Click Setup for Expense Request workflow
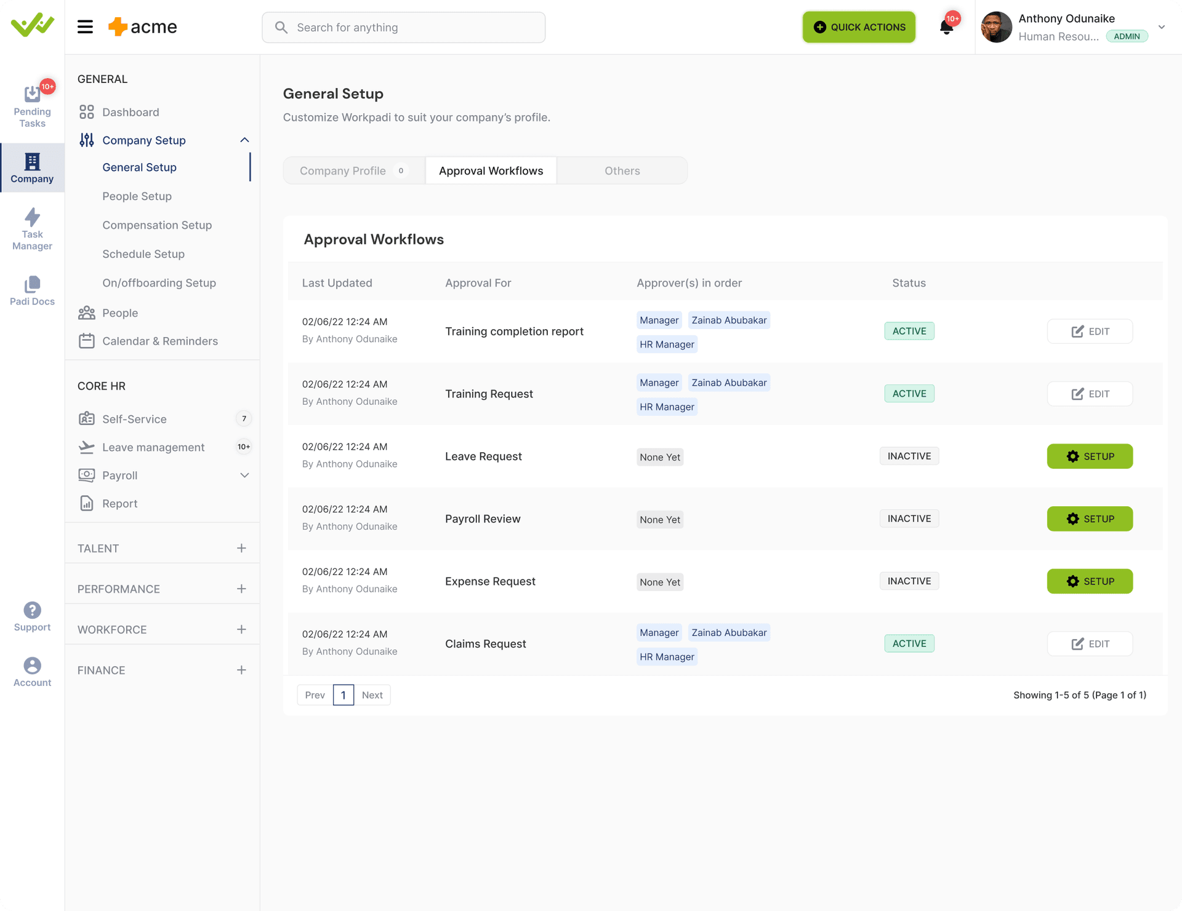Screen dimensions: 1182x911 pyautogui.click(x=1090, y=581)
